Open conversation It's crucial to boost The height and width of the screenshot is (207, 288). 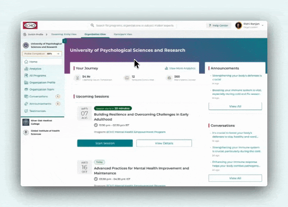tap(235, 135)
